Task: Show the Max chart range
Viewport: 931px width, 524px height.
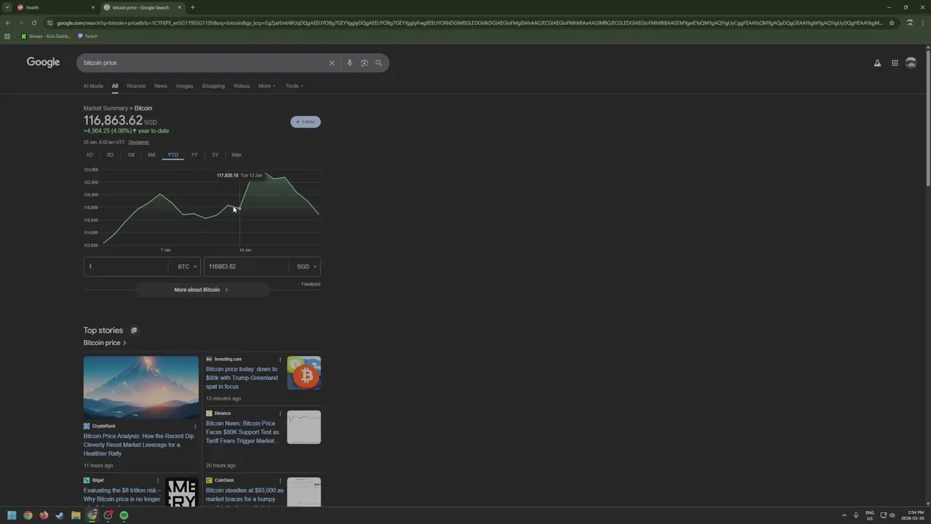Action: (x=236, y=155)
